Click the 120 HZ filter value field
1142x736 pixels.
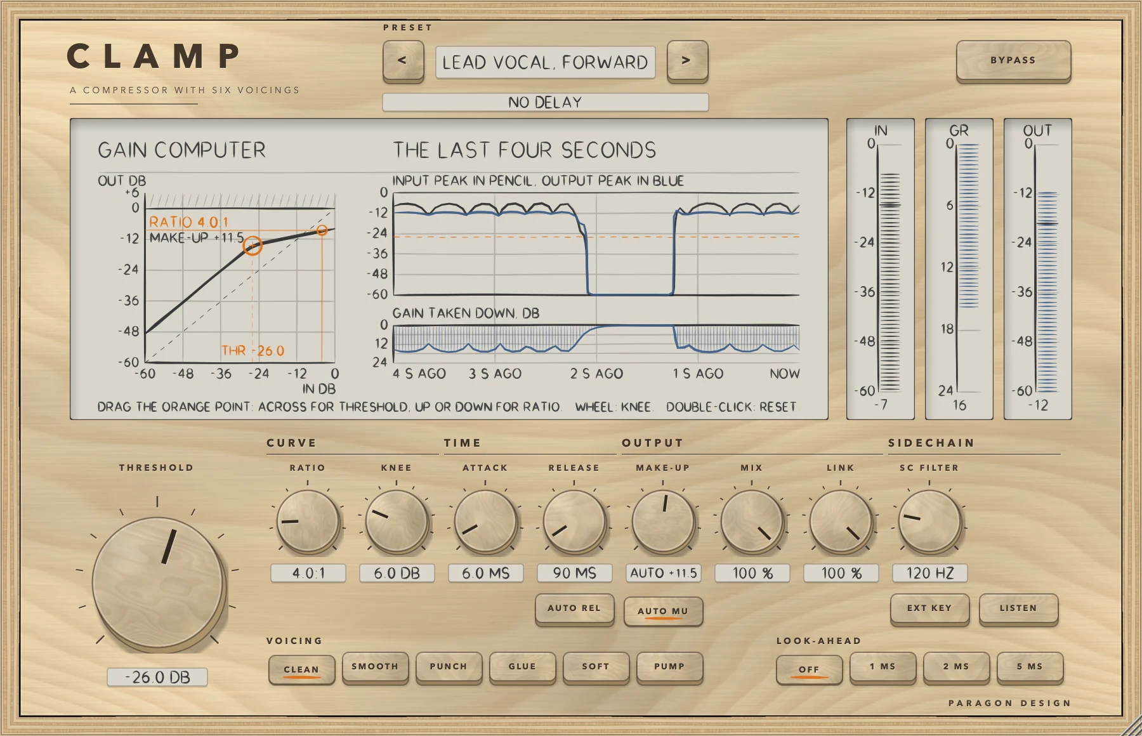coord(930,573)
